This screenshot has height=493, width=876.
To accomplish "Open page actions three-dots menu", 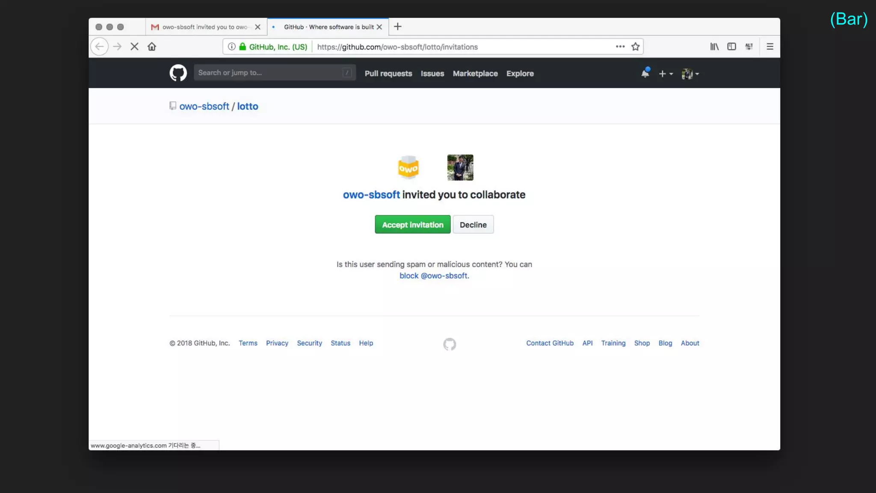I will pos(620,47).
